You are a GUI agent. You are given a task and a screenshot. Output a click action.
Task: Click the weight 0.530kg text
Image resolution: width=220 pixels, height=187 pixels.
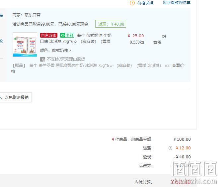[137, 42]
